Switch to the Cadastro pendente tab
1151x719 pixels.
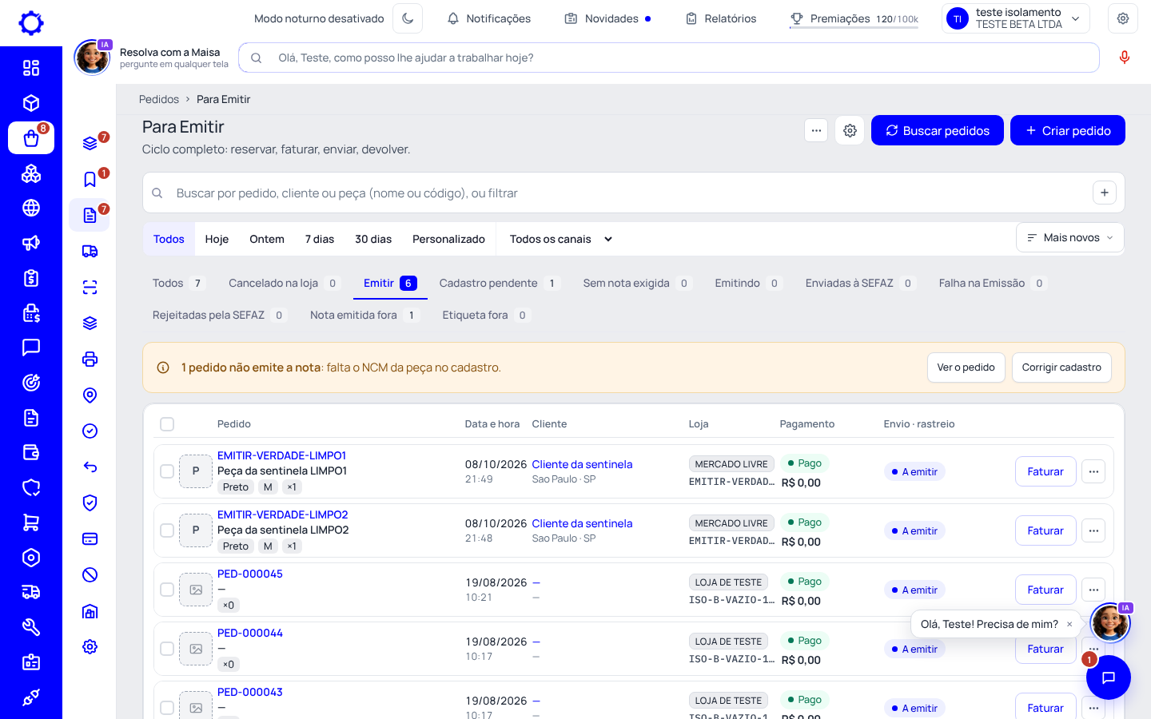(500, 283)
